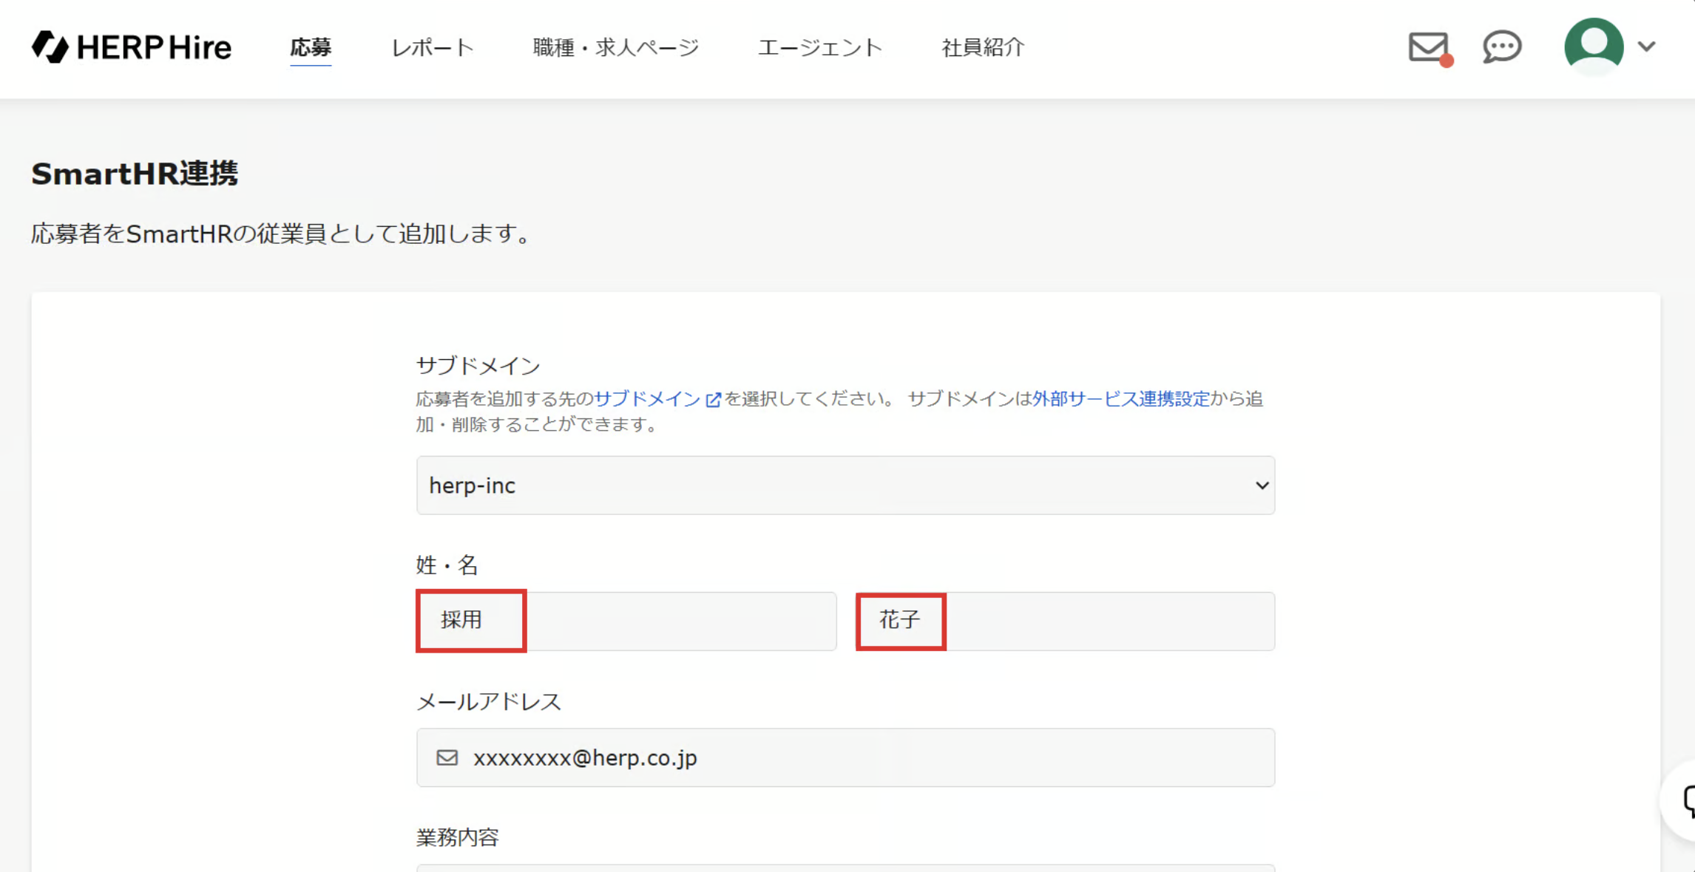
Task: Click the external link icon beside サブドメイン
Action: (x=714, y=400)
